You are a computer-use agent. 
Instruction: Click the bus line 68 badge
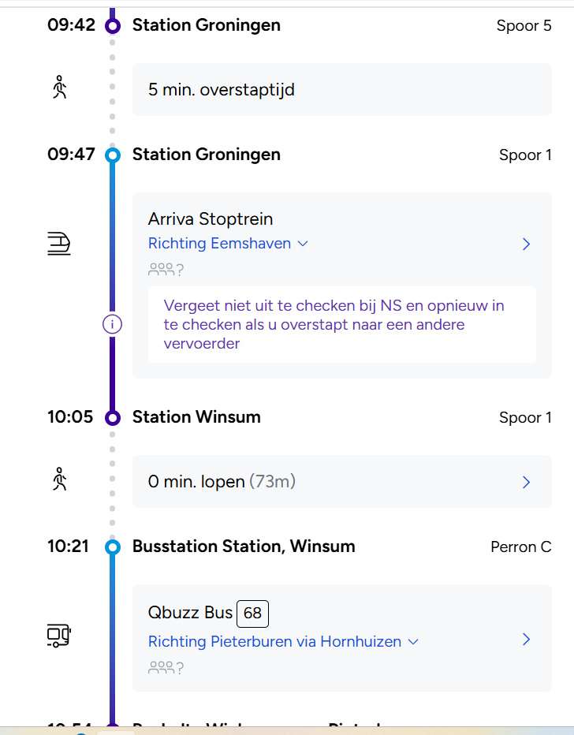pyautogui.click(x=252, y=613)
